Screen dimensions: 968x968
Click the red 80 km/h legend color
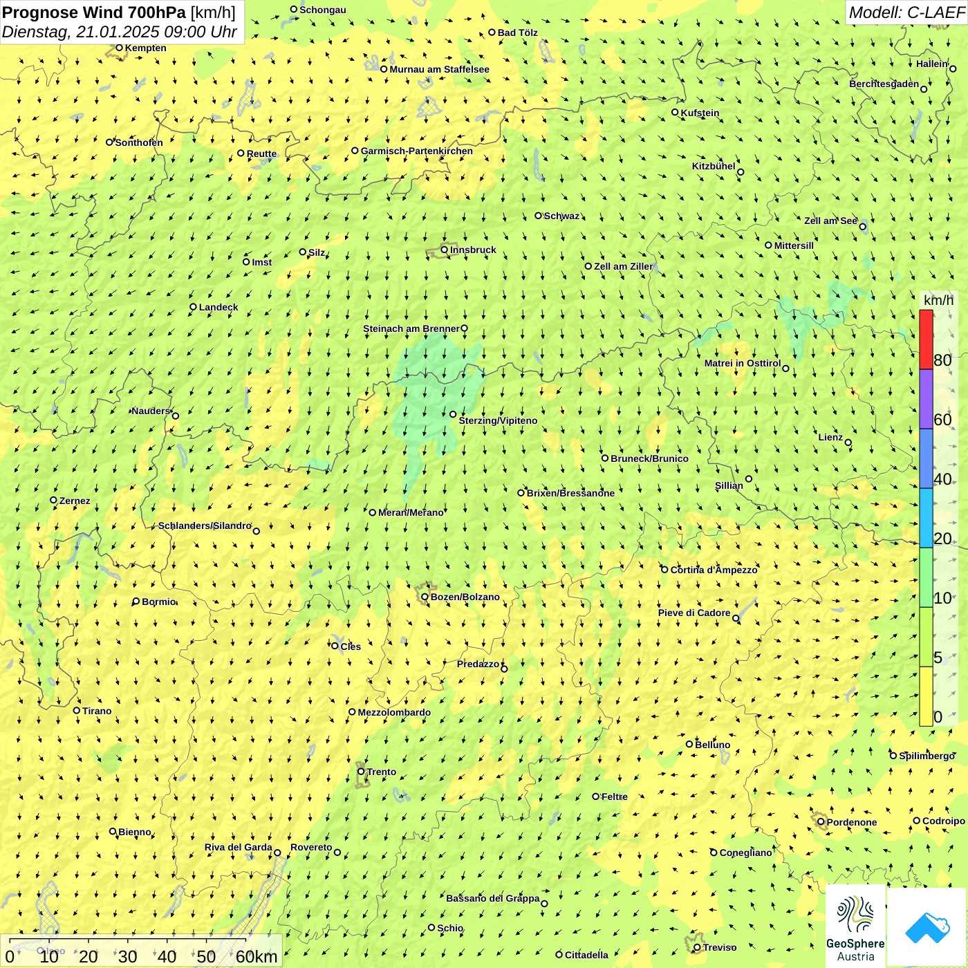[926, 339]
